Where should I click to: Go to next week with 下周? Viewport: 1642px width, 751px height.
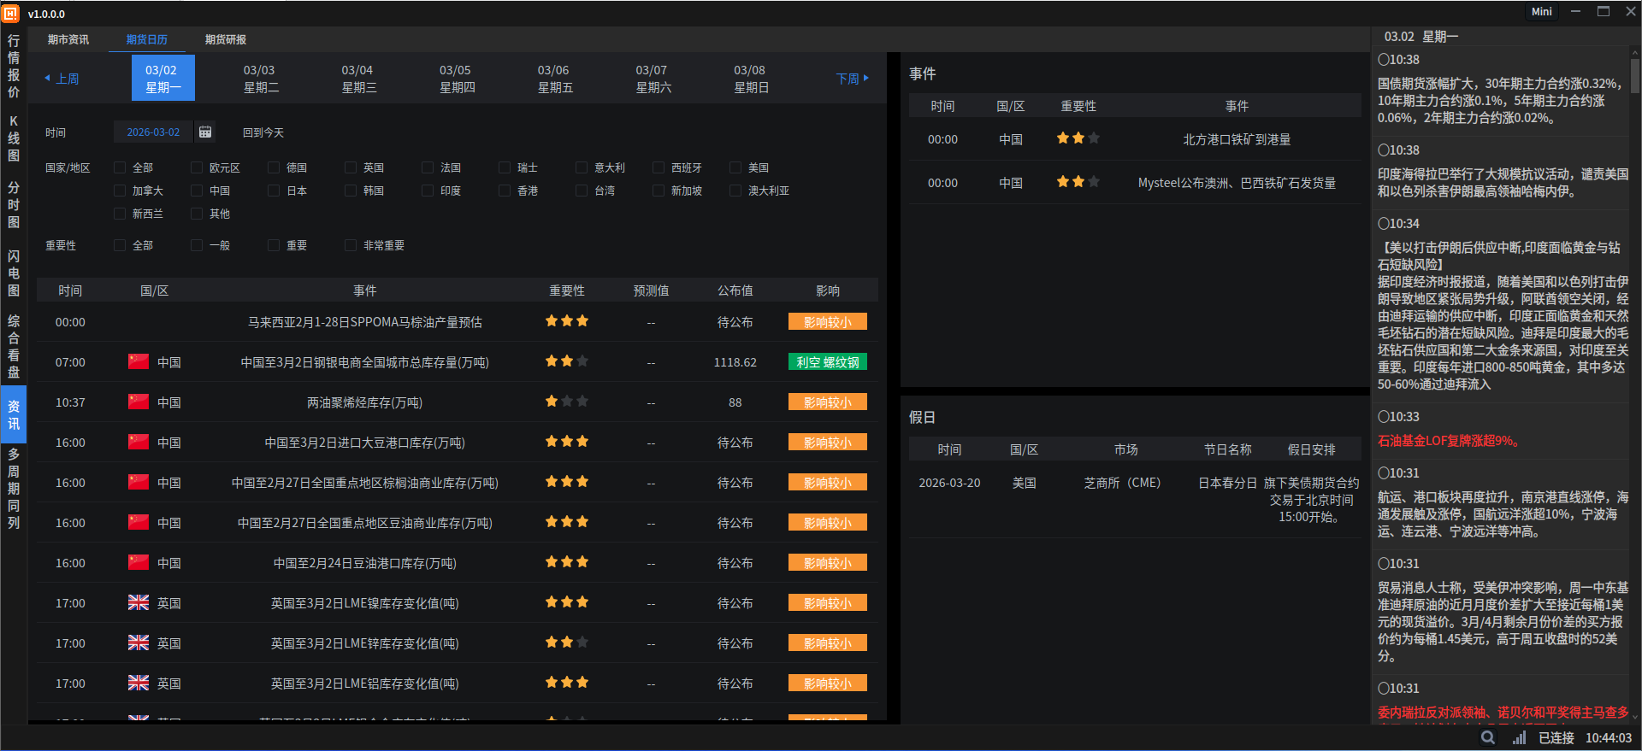coord(853,79)
